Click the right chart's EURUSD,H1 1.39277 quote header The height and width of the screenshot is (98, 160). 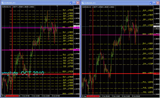pos(98,7)
